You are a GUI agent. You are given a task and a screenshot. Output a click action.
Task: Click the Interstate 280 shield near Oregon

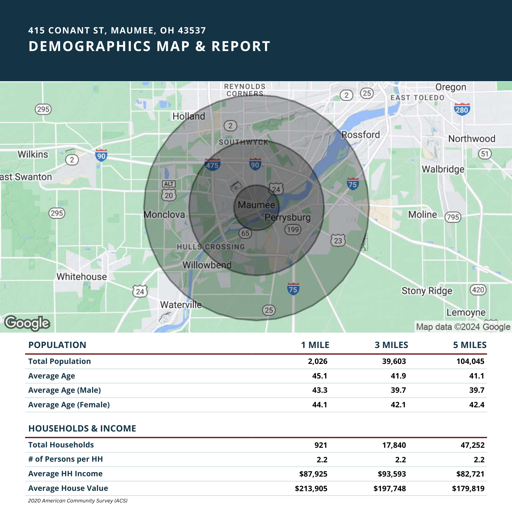[x=462, y=109]
